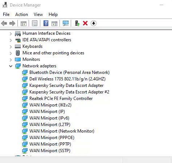Viewport: 172px width, 163px height.
Task: Click the Device Manager title bar icon
Action: coord(5,5)
